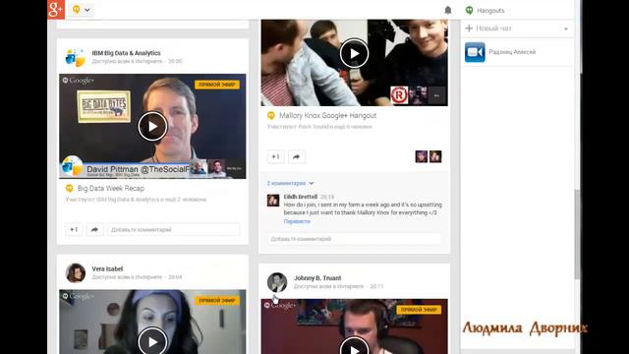
Task: Open IBM Big Data & Analytics profile name
Action: pyautogui.click(x=126, y=53)
